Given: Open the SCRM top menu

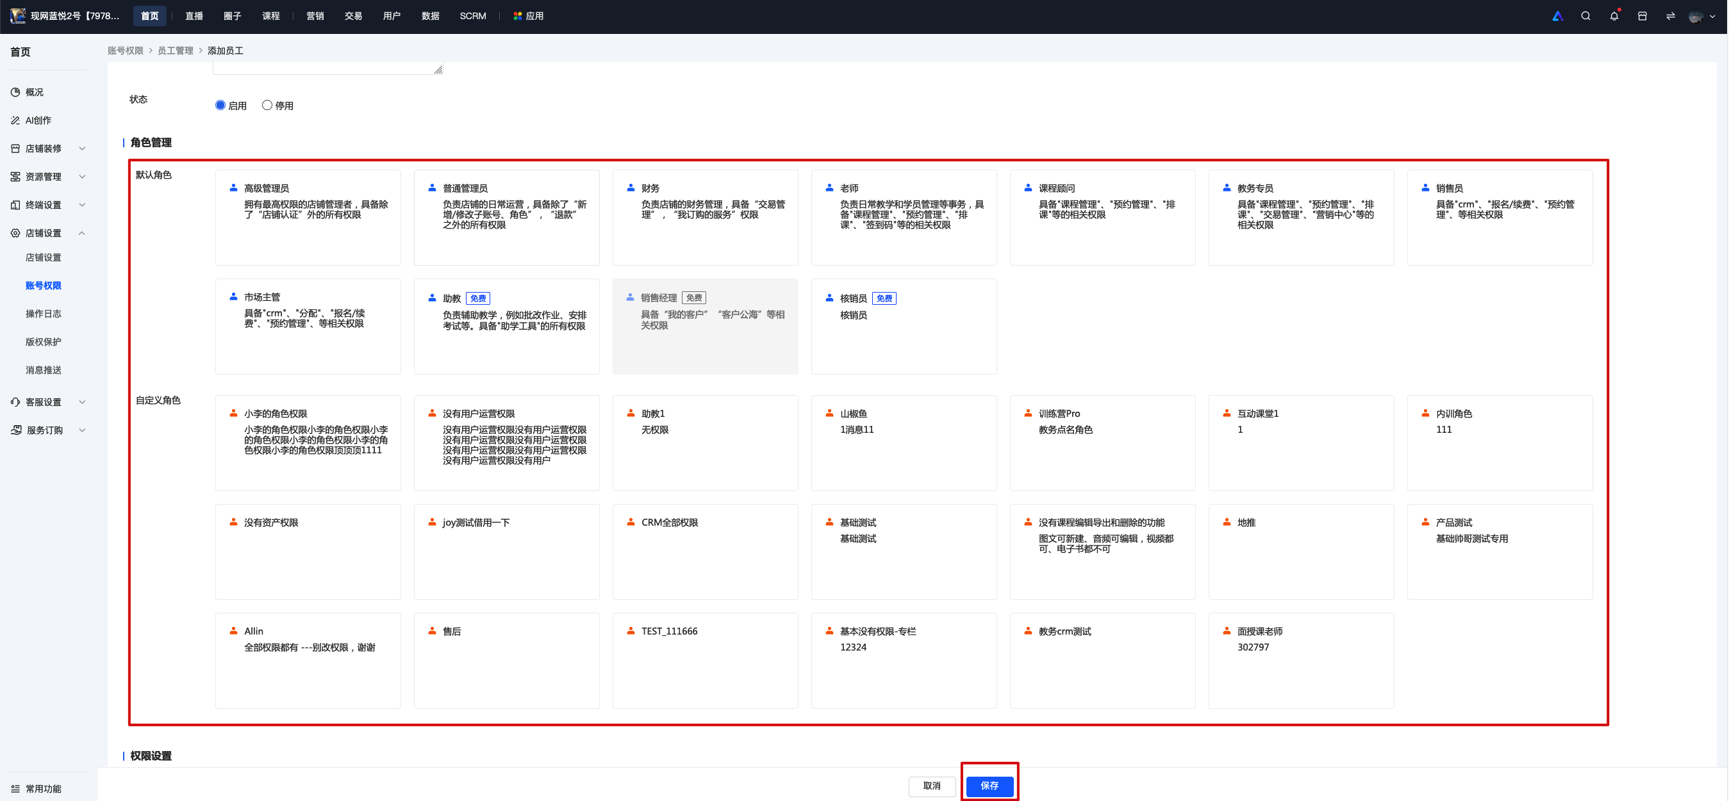Looking at the screenshot, I should [x=472, y=16].
